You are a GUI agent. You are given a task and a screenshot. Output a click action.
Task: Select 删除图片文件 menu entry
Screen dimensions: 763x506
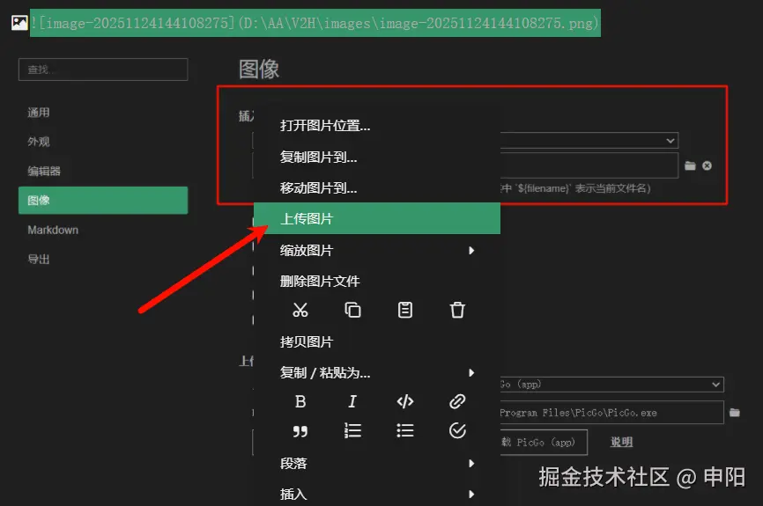(377, 281)
